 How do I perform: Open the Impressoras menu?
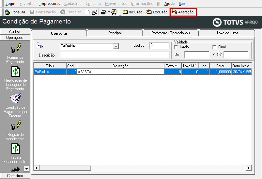(50, 4)
